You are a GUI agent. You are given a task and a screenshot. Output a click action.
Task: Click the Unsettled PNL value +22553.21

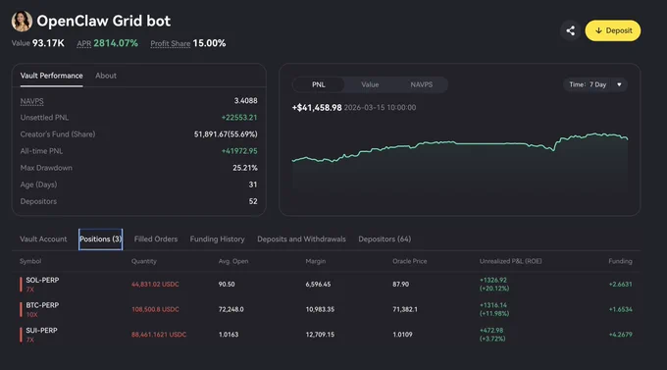[239, 118]
